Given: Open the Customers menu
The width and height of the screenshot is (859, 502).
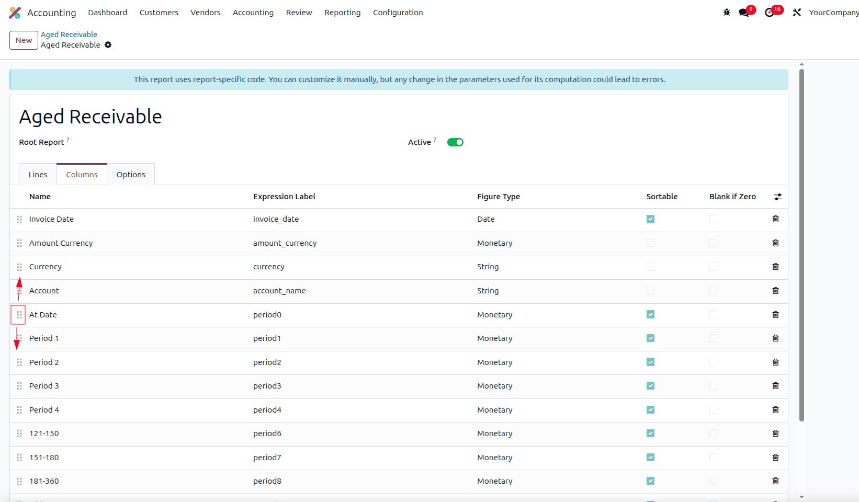Looking at the screenshot, I should pos(159,13).
